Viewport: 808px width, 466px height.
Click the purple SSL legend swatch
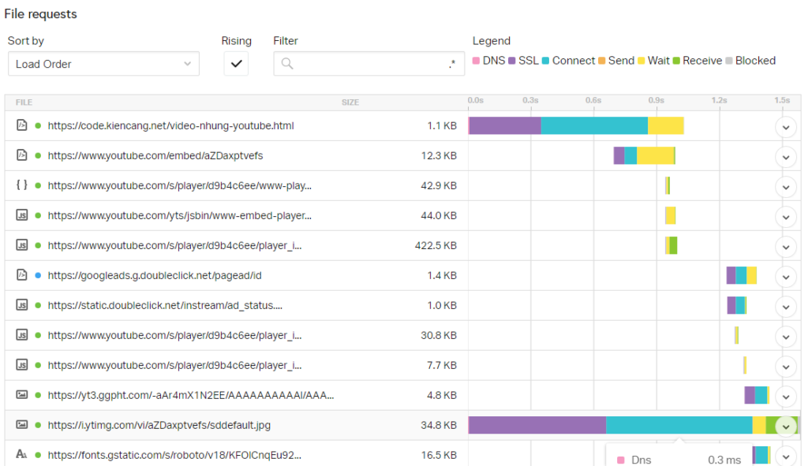[512, 61]
